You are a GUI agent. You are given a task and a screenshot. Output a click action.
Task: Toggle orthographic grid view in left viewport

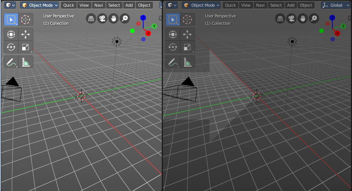[91, 19]
